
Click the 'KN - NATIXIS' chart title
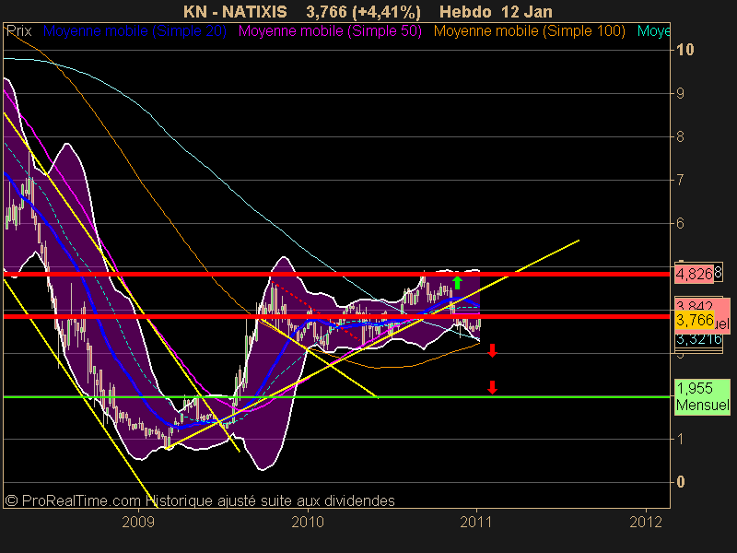(235, 11)
